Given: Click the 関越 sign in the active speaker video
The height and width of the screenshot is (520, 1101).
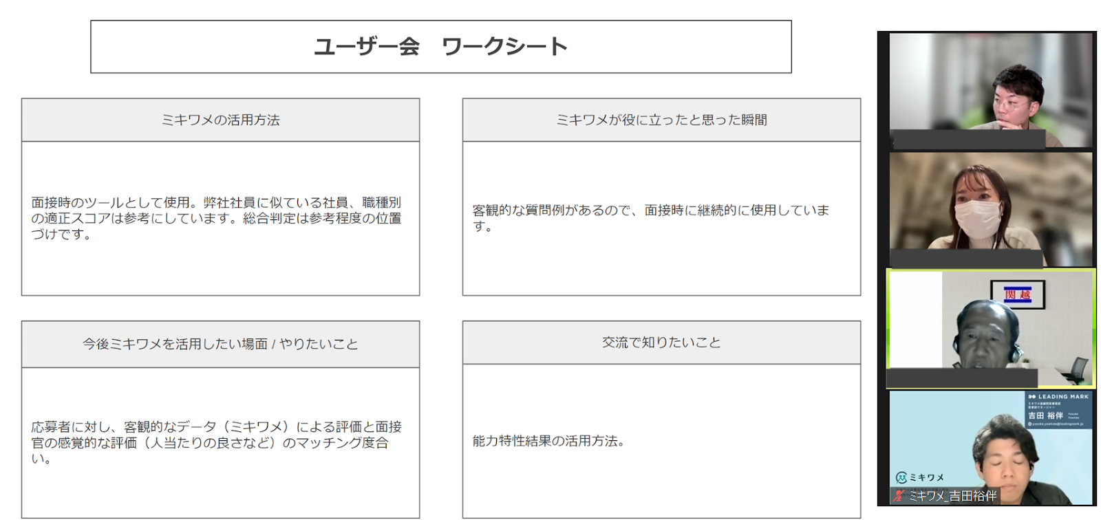Looking at the screenshot, I should point(1017,294).
